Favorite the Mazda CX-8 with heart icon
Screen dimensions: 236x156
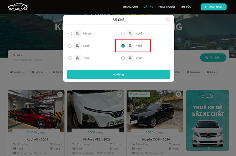click(x=178, y=94)
